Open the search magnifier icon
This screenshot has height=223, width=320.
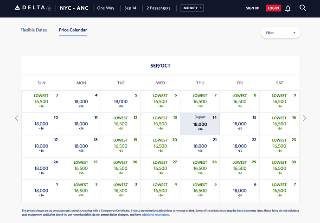[x=303, y=8]
